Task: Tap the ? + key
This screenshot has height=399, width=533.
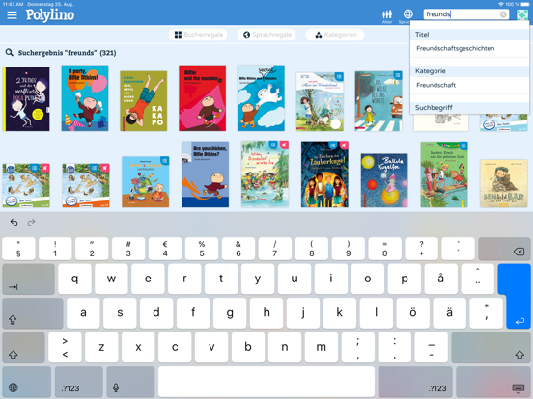Action: (421, 249)
